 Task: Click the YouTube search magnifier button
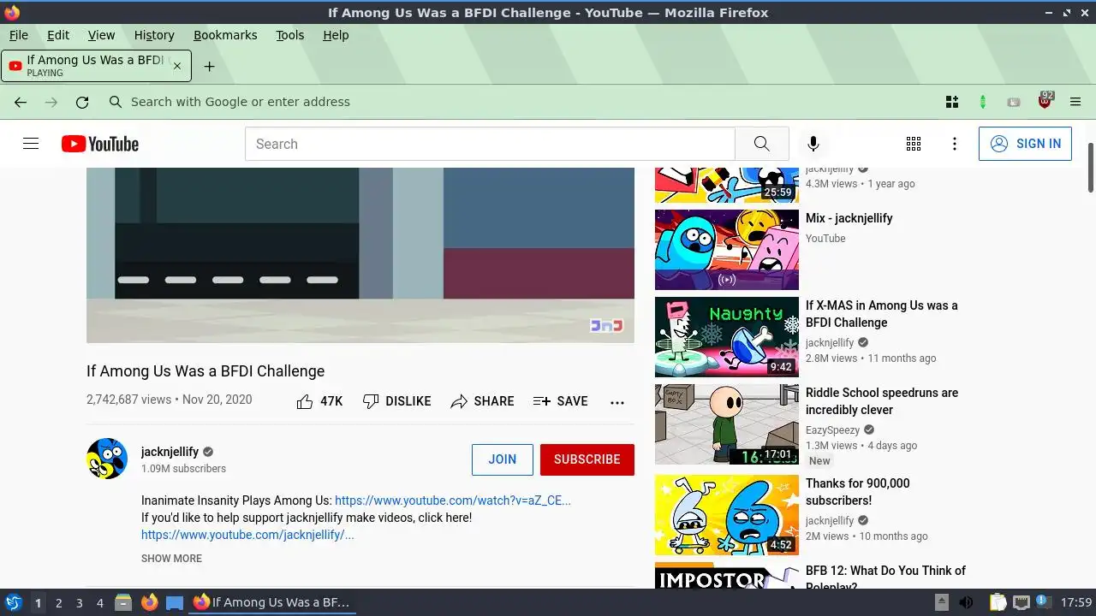tap(762, 144)
